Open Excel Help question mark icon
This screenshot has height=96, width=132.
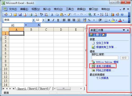point(122,15)
